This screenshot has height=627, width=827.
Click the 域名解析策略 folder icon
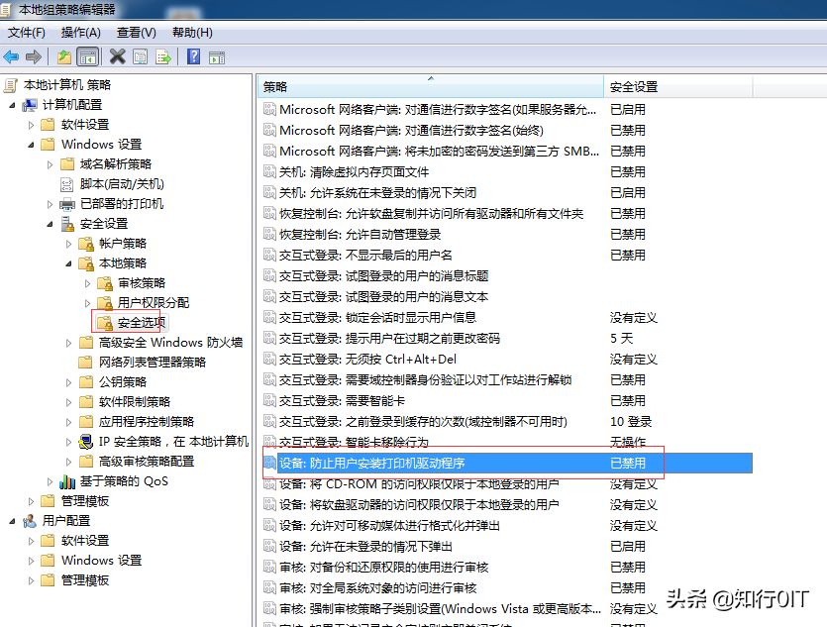(x=67, y=164)
